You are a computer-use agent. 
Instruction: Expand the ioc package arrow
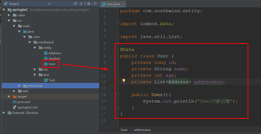(x=35, y=69)
